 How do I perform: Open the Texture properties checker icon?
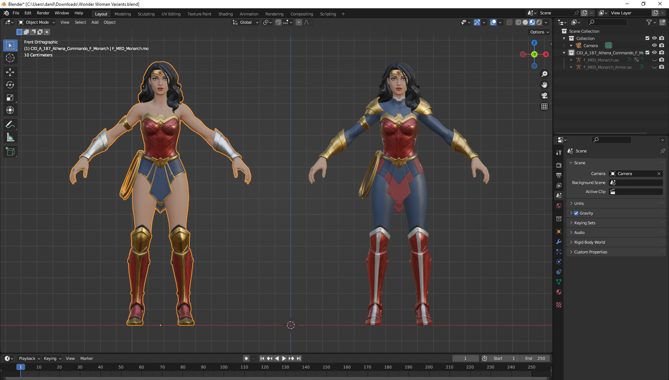[559, 305]
